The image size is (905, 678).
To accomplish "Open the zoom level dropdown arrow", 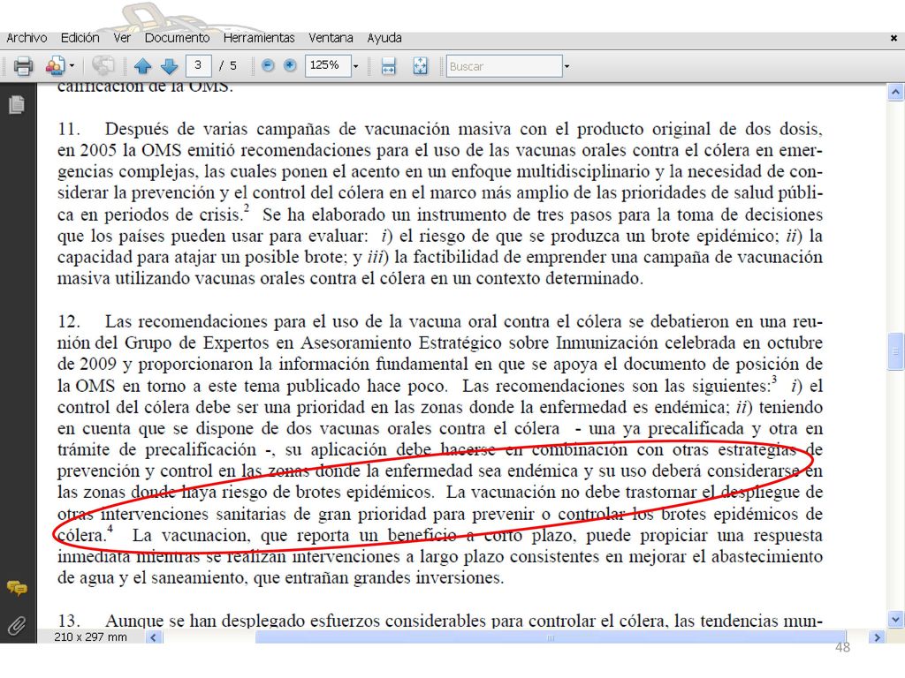I will [x=355, y=66].
